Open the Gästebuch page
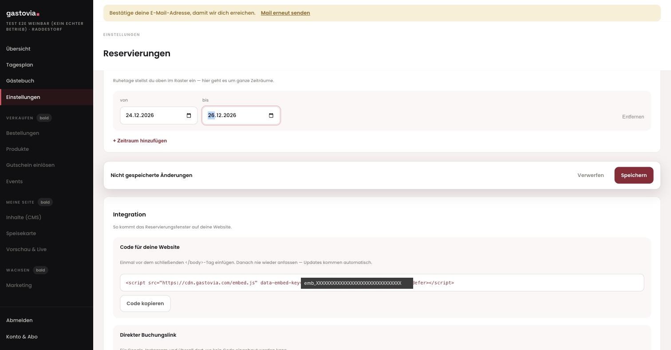This screenshot has height=350, width=671. 20,81
